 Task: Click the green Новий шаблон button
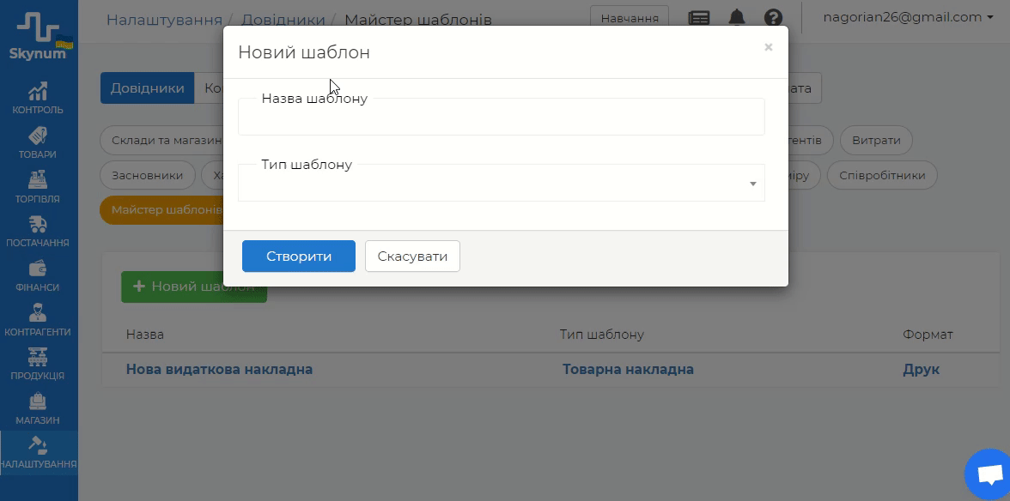pos(194,287)
